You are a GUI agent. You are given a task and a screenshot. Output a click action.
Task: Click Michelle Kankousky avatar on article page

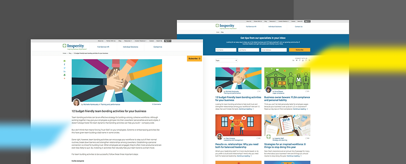[77, 102]
